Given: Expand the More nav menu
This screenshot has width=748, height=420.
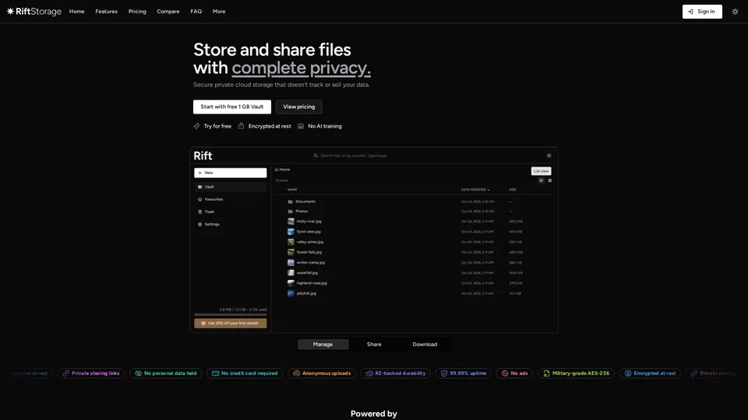Looking at the screenshot, I should pos(219,12).
